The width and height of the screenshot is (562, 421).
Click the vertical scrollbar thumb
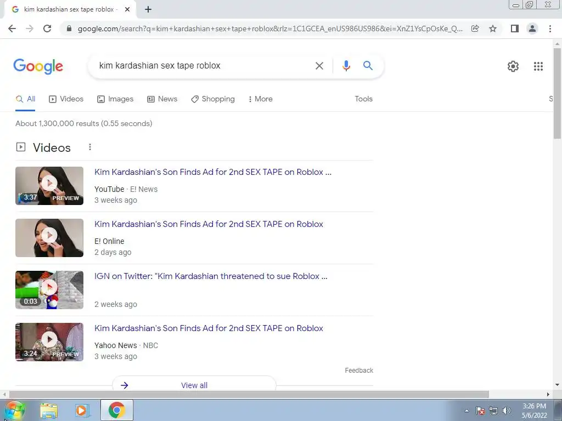557,93
